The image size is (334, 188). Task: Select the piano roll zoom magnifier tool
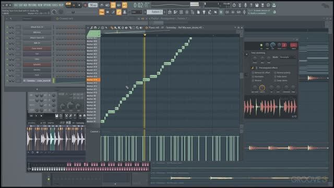[x=137, y=28]
